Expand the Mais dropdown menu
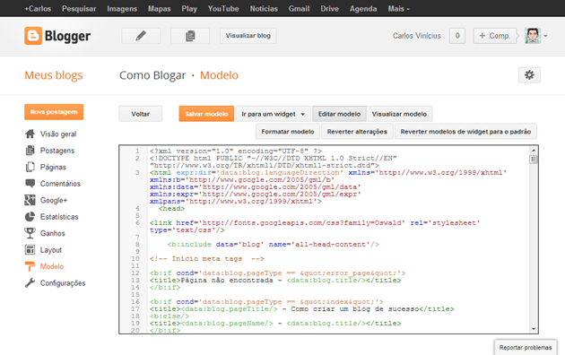 point(398,9)
